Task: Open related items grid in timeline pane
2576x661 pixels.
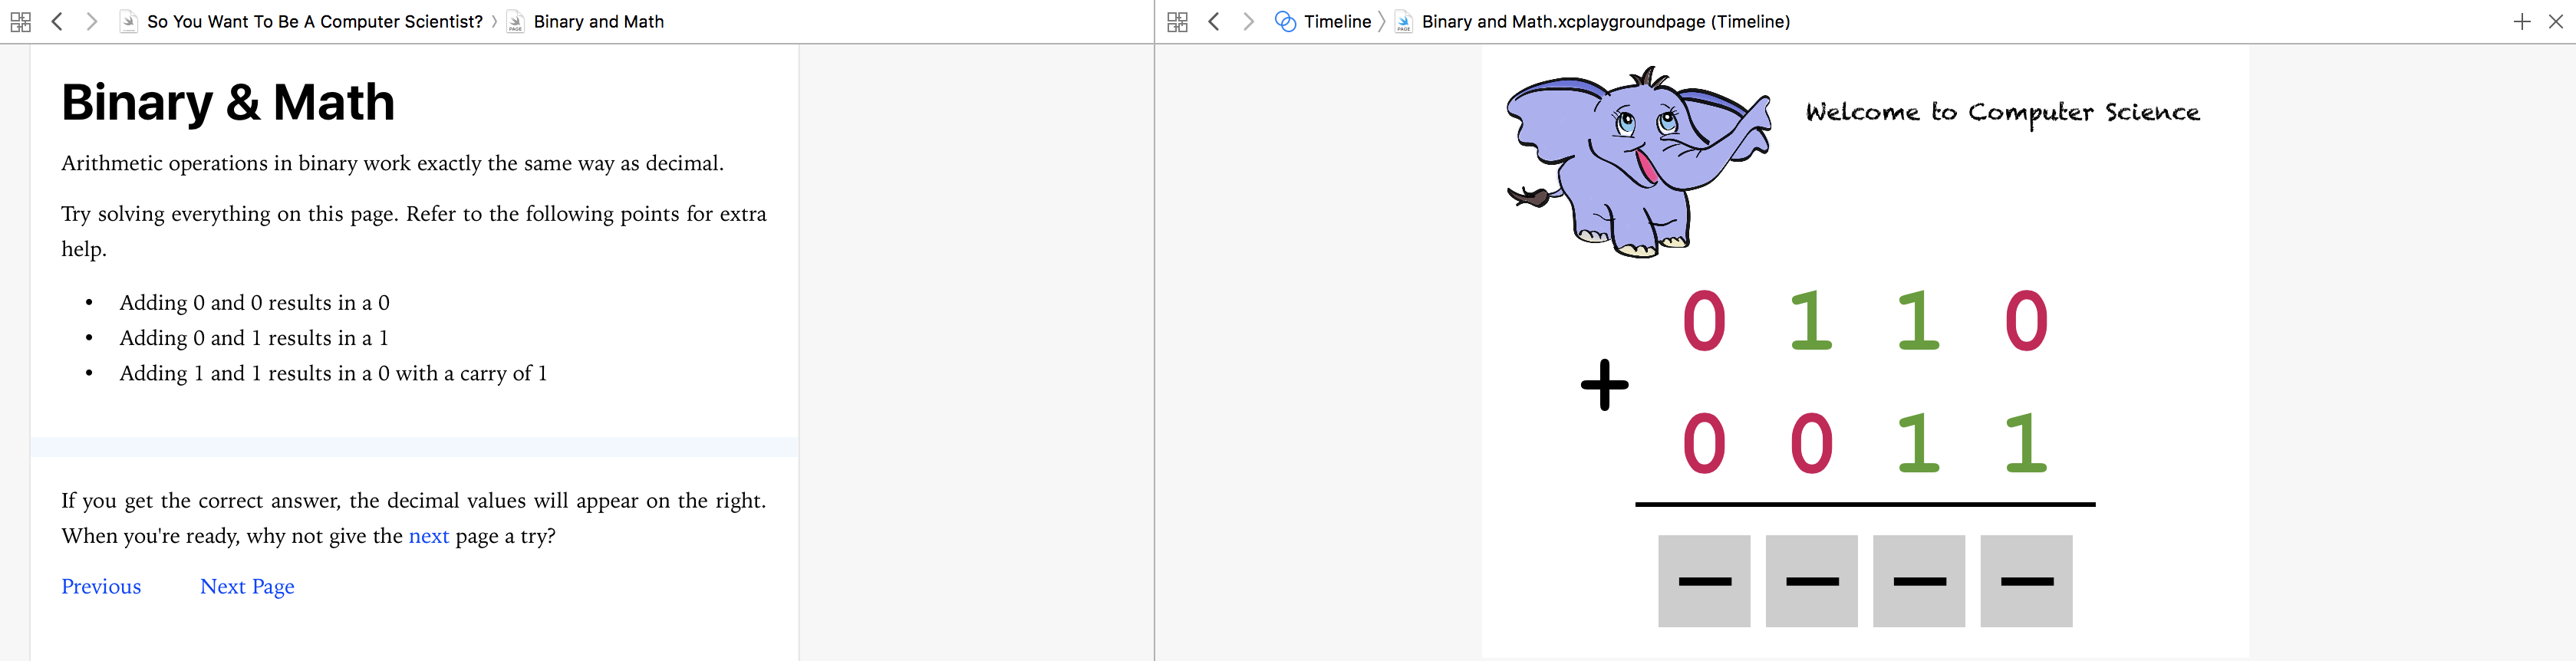Action: 1177,21
